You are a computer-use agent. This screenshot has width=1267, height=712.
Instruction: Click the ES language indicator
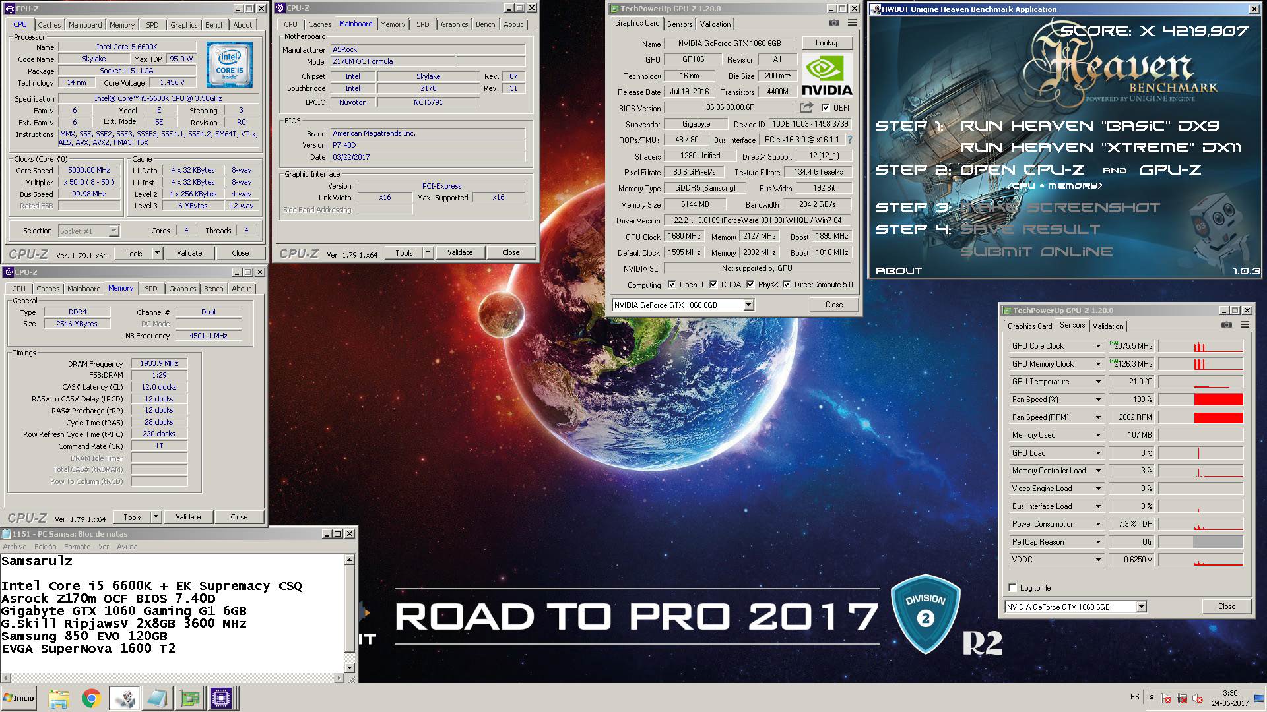(x=1134, y=697)
